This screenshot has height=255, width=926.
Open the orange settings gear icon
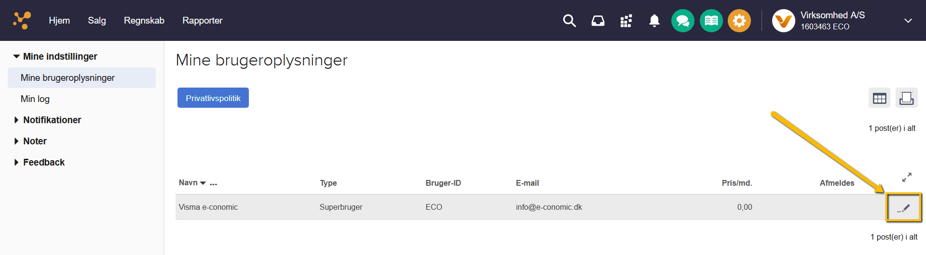coord(739,21)
